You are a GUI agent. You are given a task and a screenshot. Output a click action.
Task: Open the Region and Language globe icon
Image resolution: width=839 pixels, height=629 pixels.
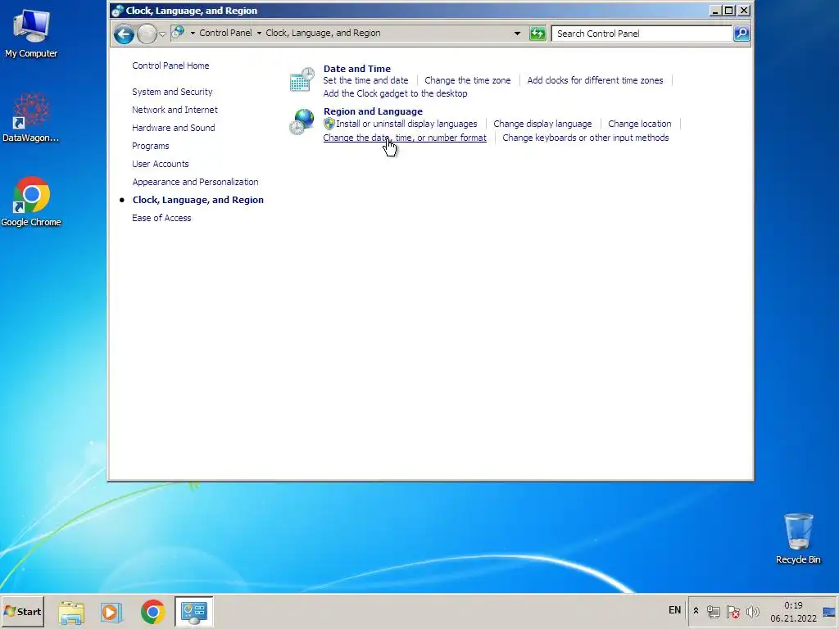(302, 122)
